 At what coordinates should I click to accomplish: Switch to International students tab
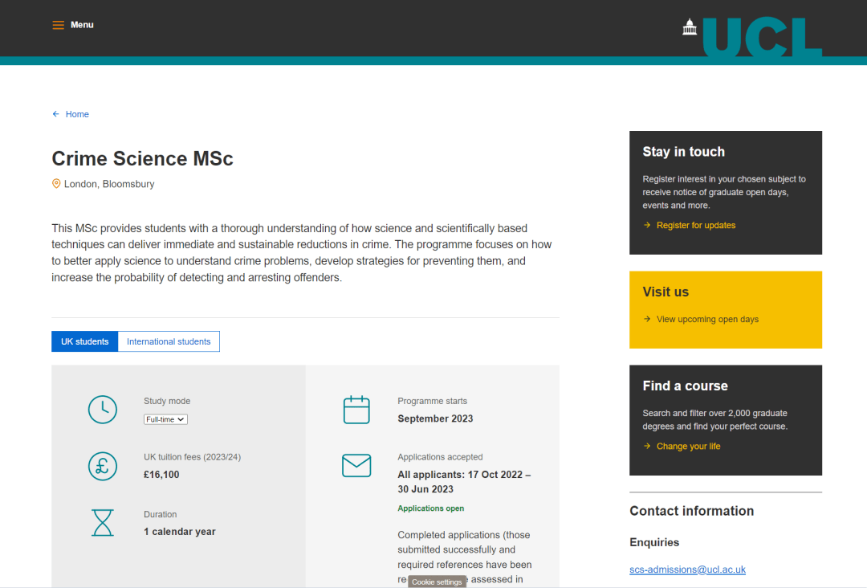click(169, 341)
